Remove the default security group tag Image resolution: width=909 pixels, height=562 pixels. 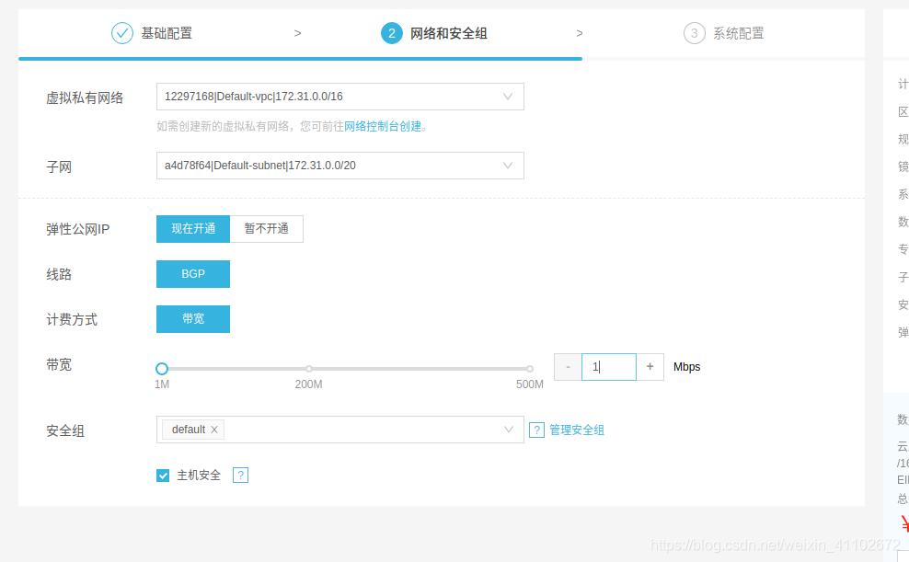213,430
